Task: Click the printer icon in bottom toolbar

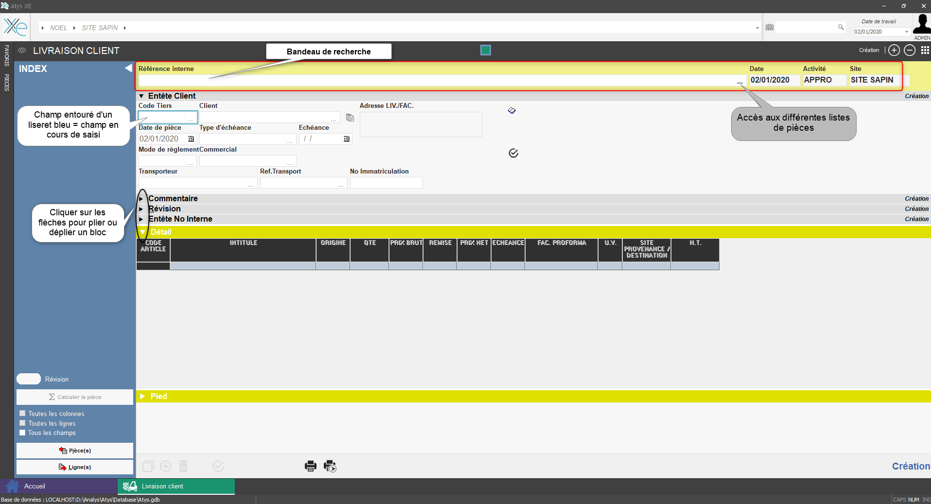Action: 310,466
